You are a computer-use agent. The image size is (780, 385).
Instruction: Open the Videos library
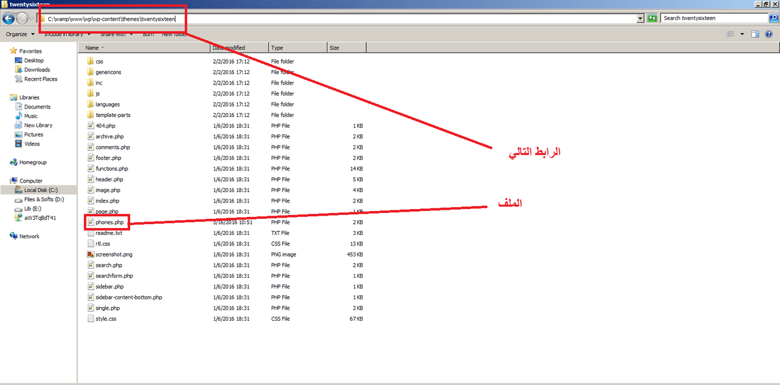[x=32, y=144]
